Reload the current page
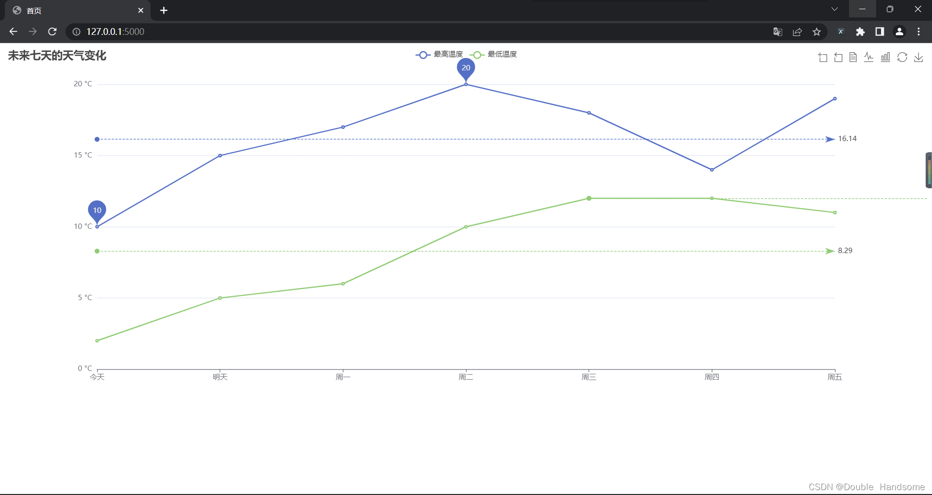 pos(52,32)
